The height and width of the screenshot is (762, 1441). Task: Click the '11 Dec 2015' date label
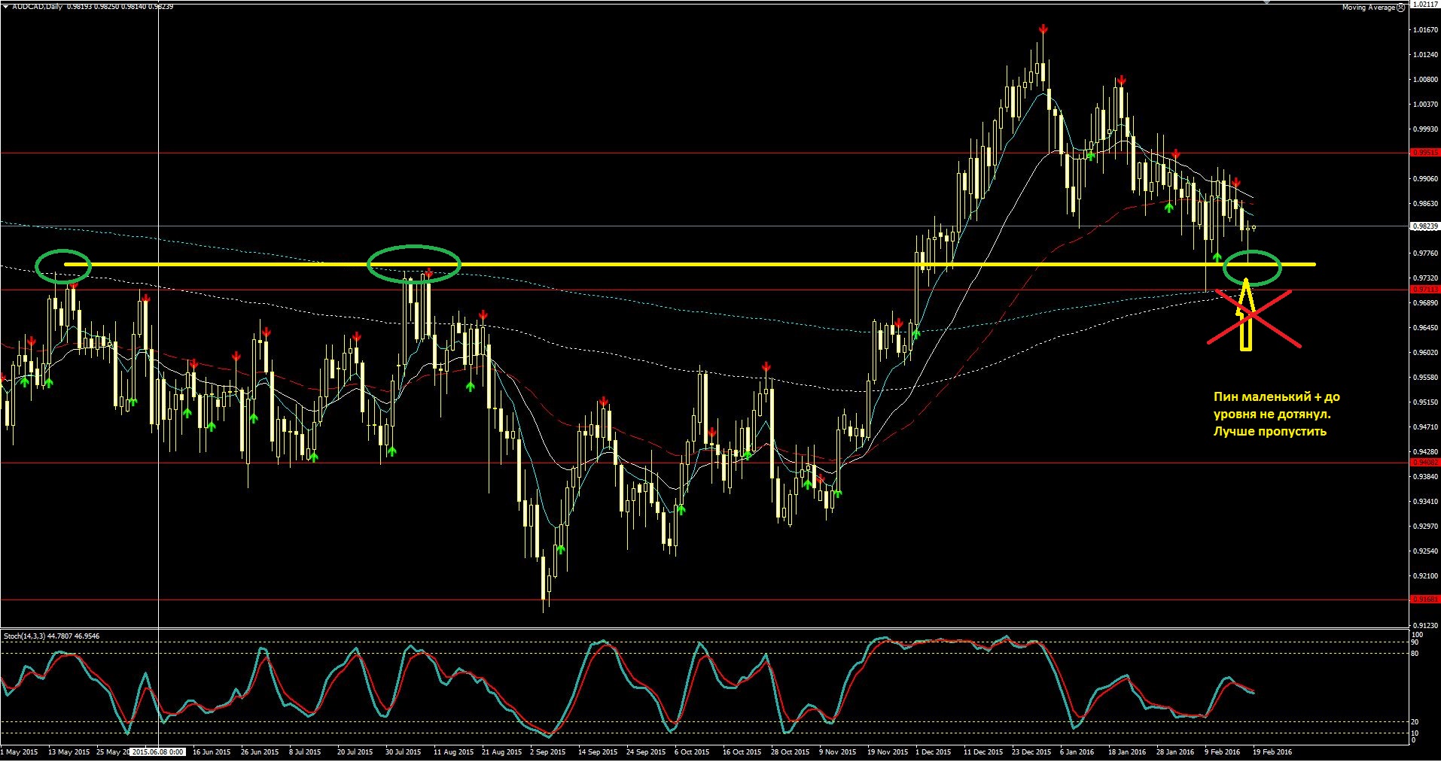coord(983,751)
